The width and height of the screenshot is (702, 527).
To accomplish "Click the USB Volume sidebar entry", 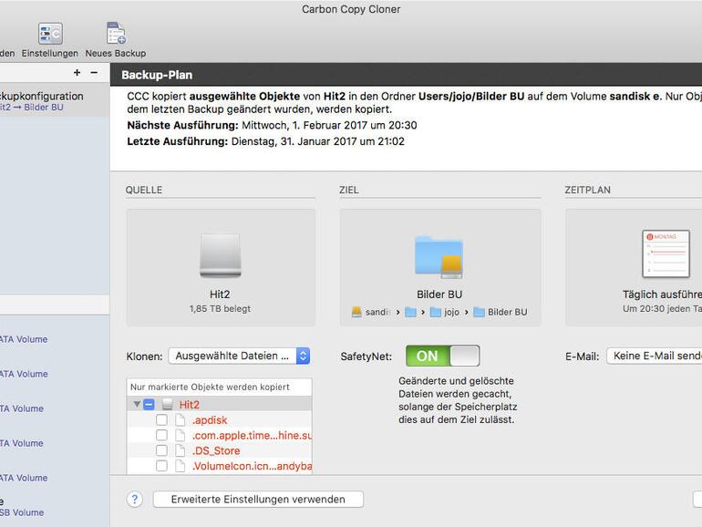I will [x=22, y=512].
